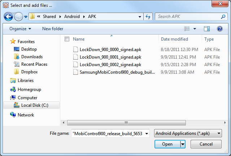Screen dimensions: 231x156
Task: Click the LockDown_900_0001_signed.apk file name
Action: pos(110,57)
